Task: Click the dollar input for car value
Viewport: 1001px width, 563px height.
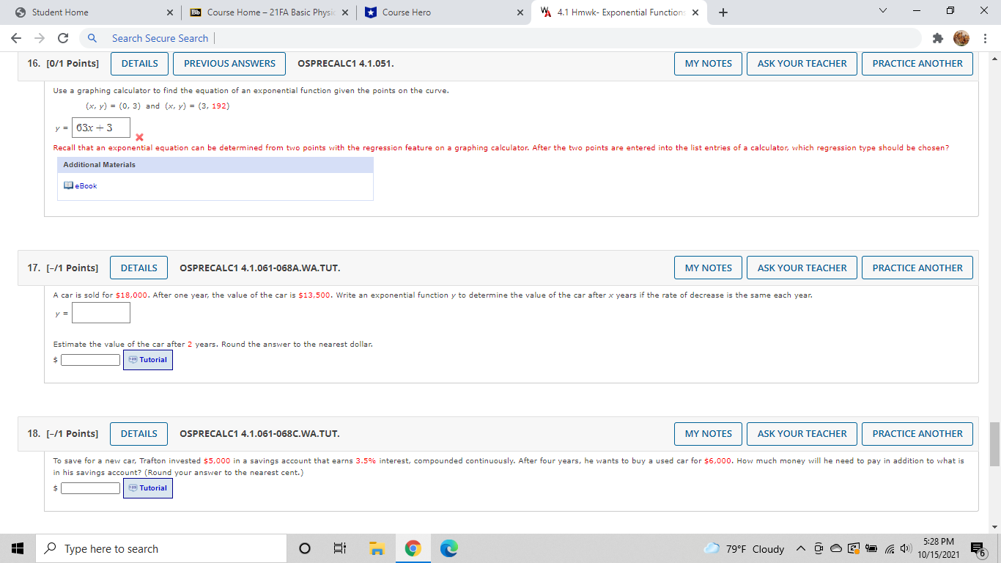Action: point(91,360)
